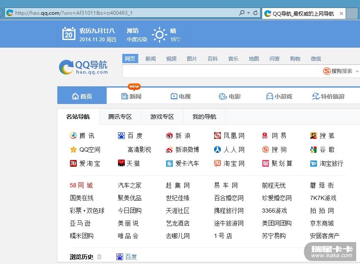
Task: Click the 爱卡汽车 blue icon
Action: pyautogui.click(x=169, y=164)
